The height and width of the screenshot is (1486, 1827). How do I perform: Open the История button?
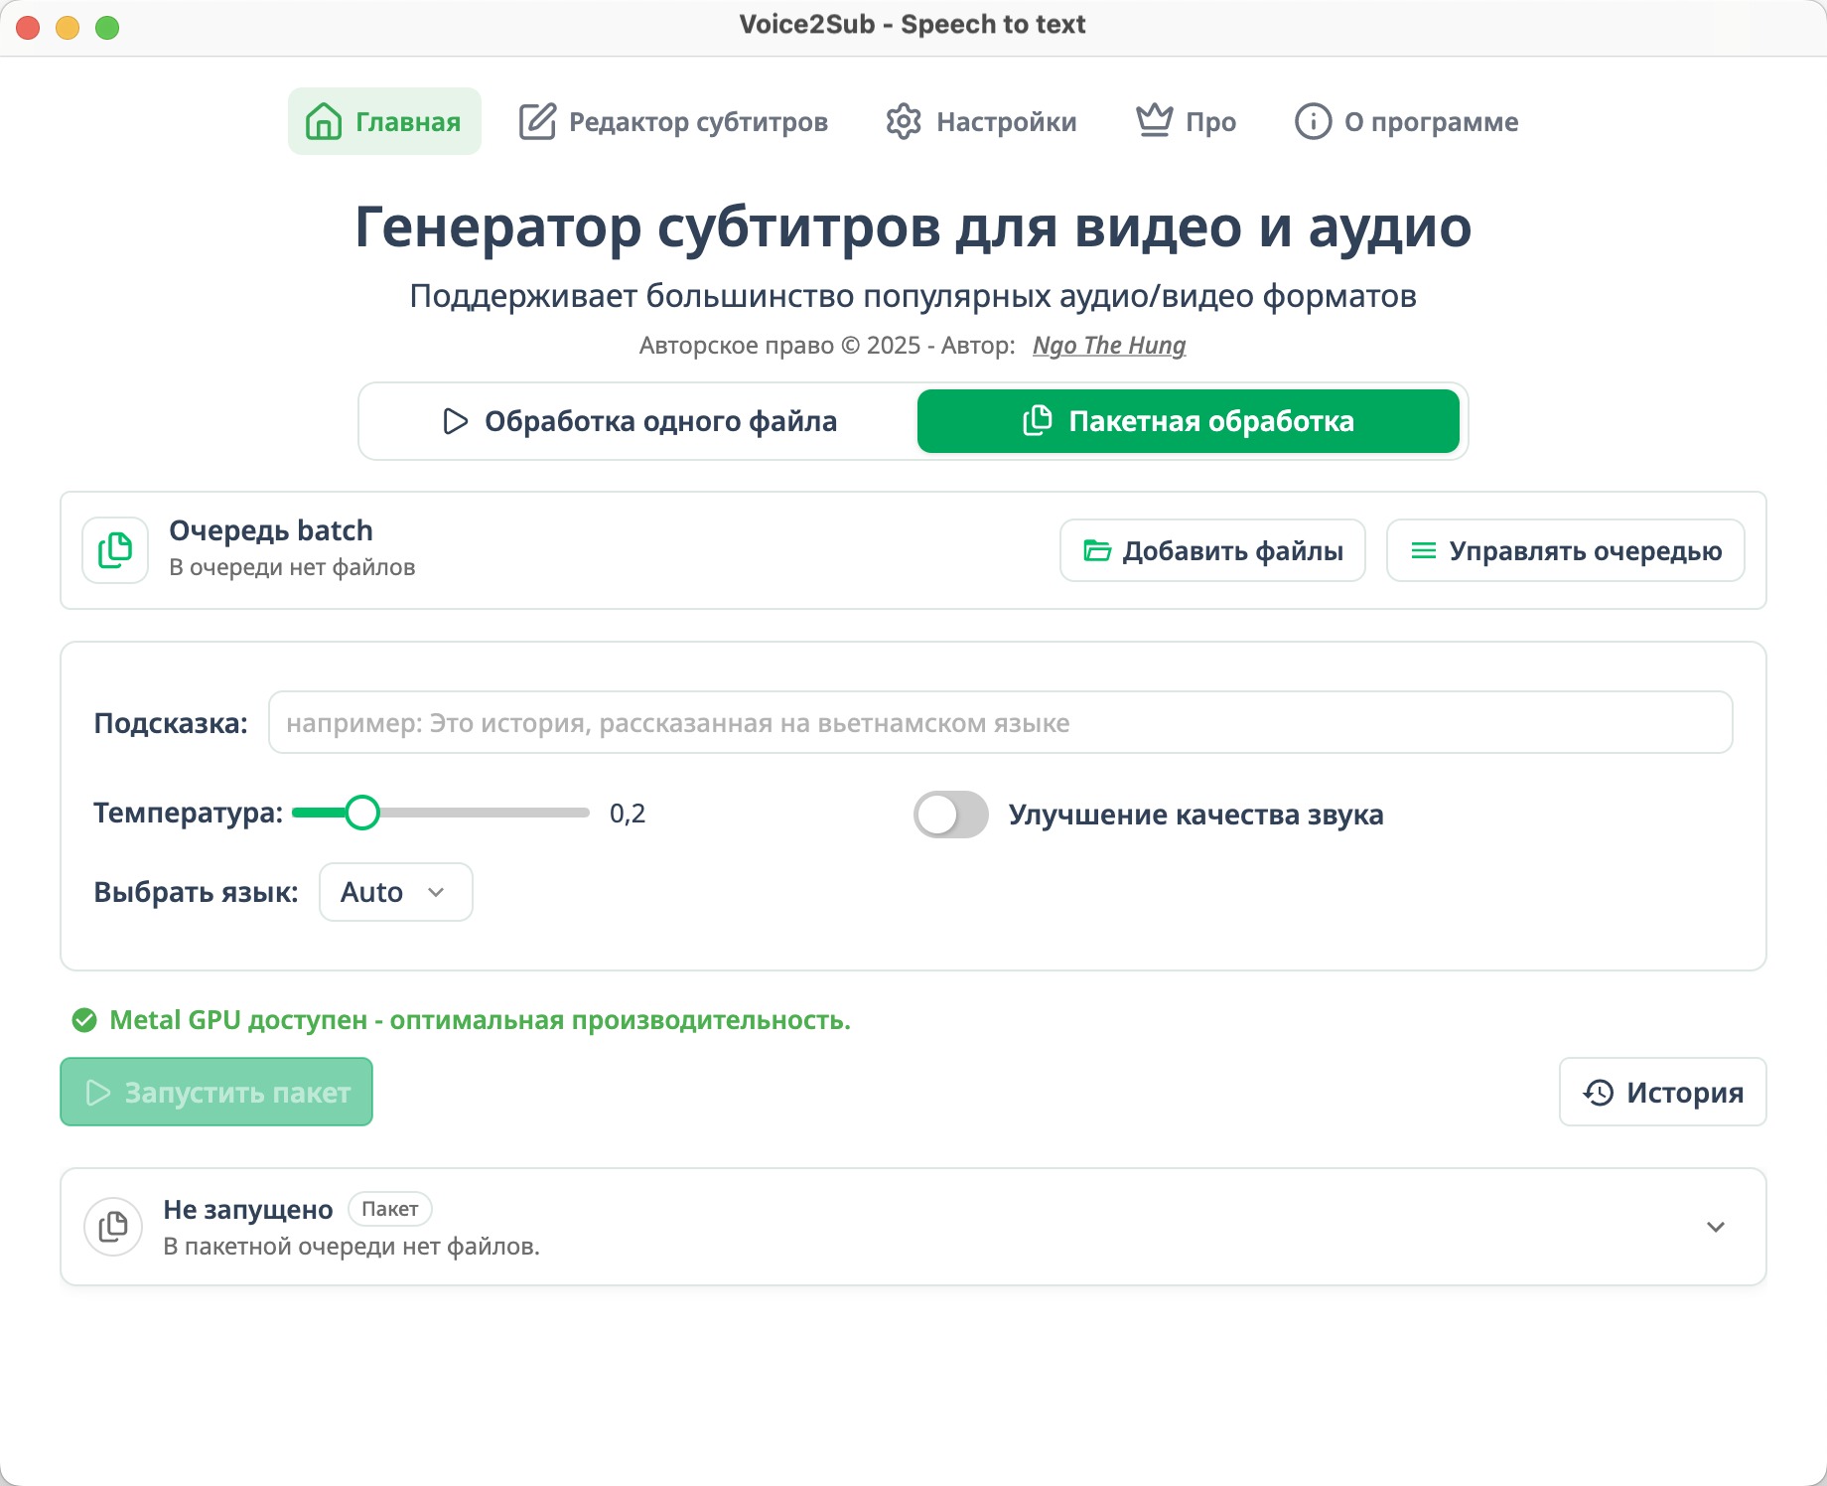point(1663,1092)
